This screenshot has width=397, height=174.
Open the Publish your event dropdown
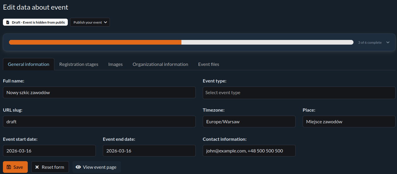(x=90, y=22)
